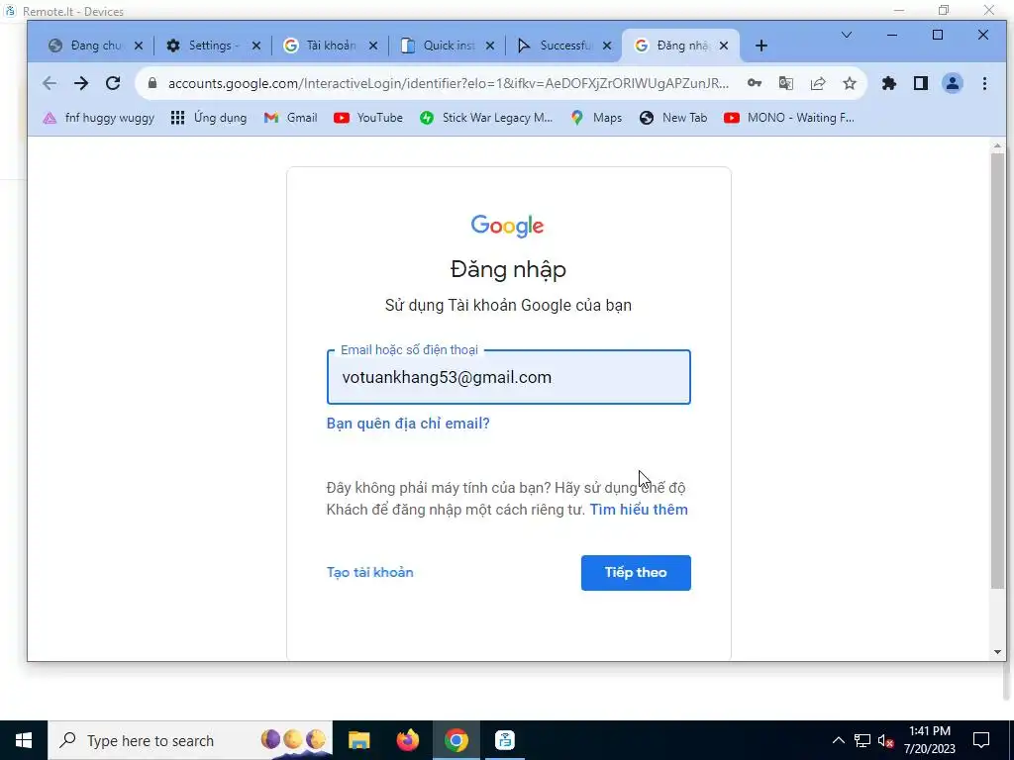
Task: Go forward with the browser arrow
Action: pyautogui.click(x=81, y=83)
